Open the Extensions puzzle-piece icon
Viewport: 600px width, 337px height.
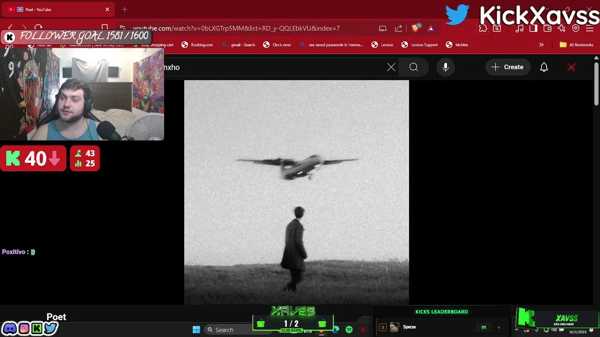[483, 29]
